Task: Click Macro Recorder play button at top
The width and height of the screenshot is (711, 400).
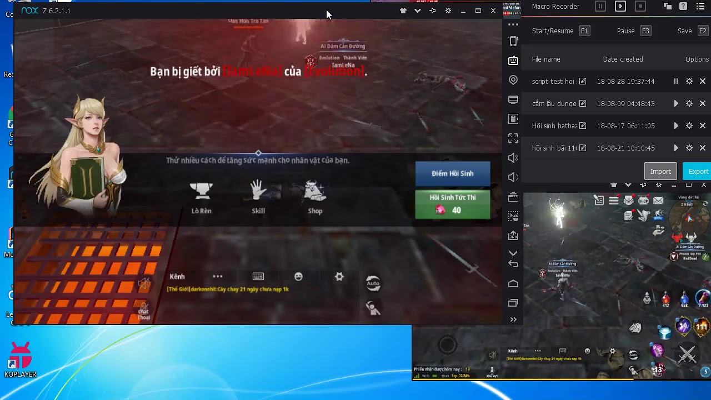Action: coord(620,7)
